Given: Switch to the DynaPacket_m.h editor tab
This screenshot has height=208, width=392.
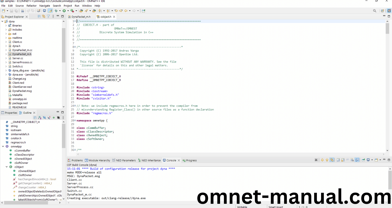Looking at the screenshot, I should click(x=81, y=17).
